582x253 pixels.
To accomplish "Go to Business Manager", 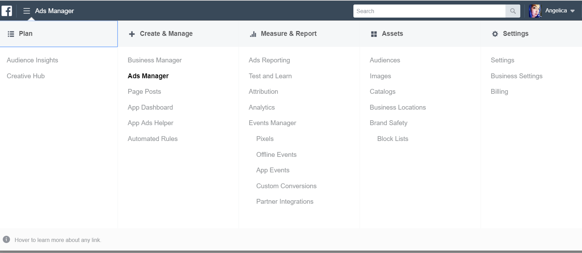I will point(155,60).
